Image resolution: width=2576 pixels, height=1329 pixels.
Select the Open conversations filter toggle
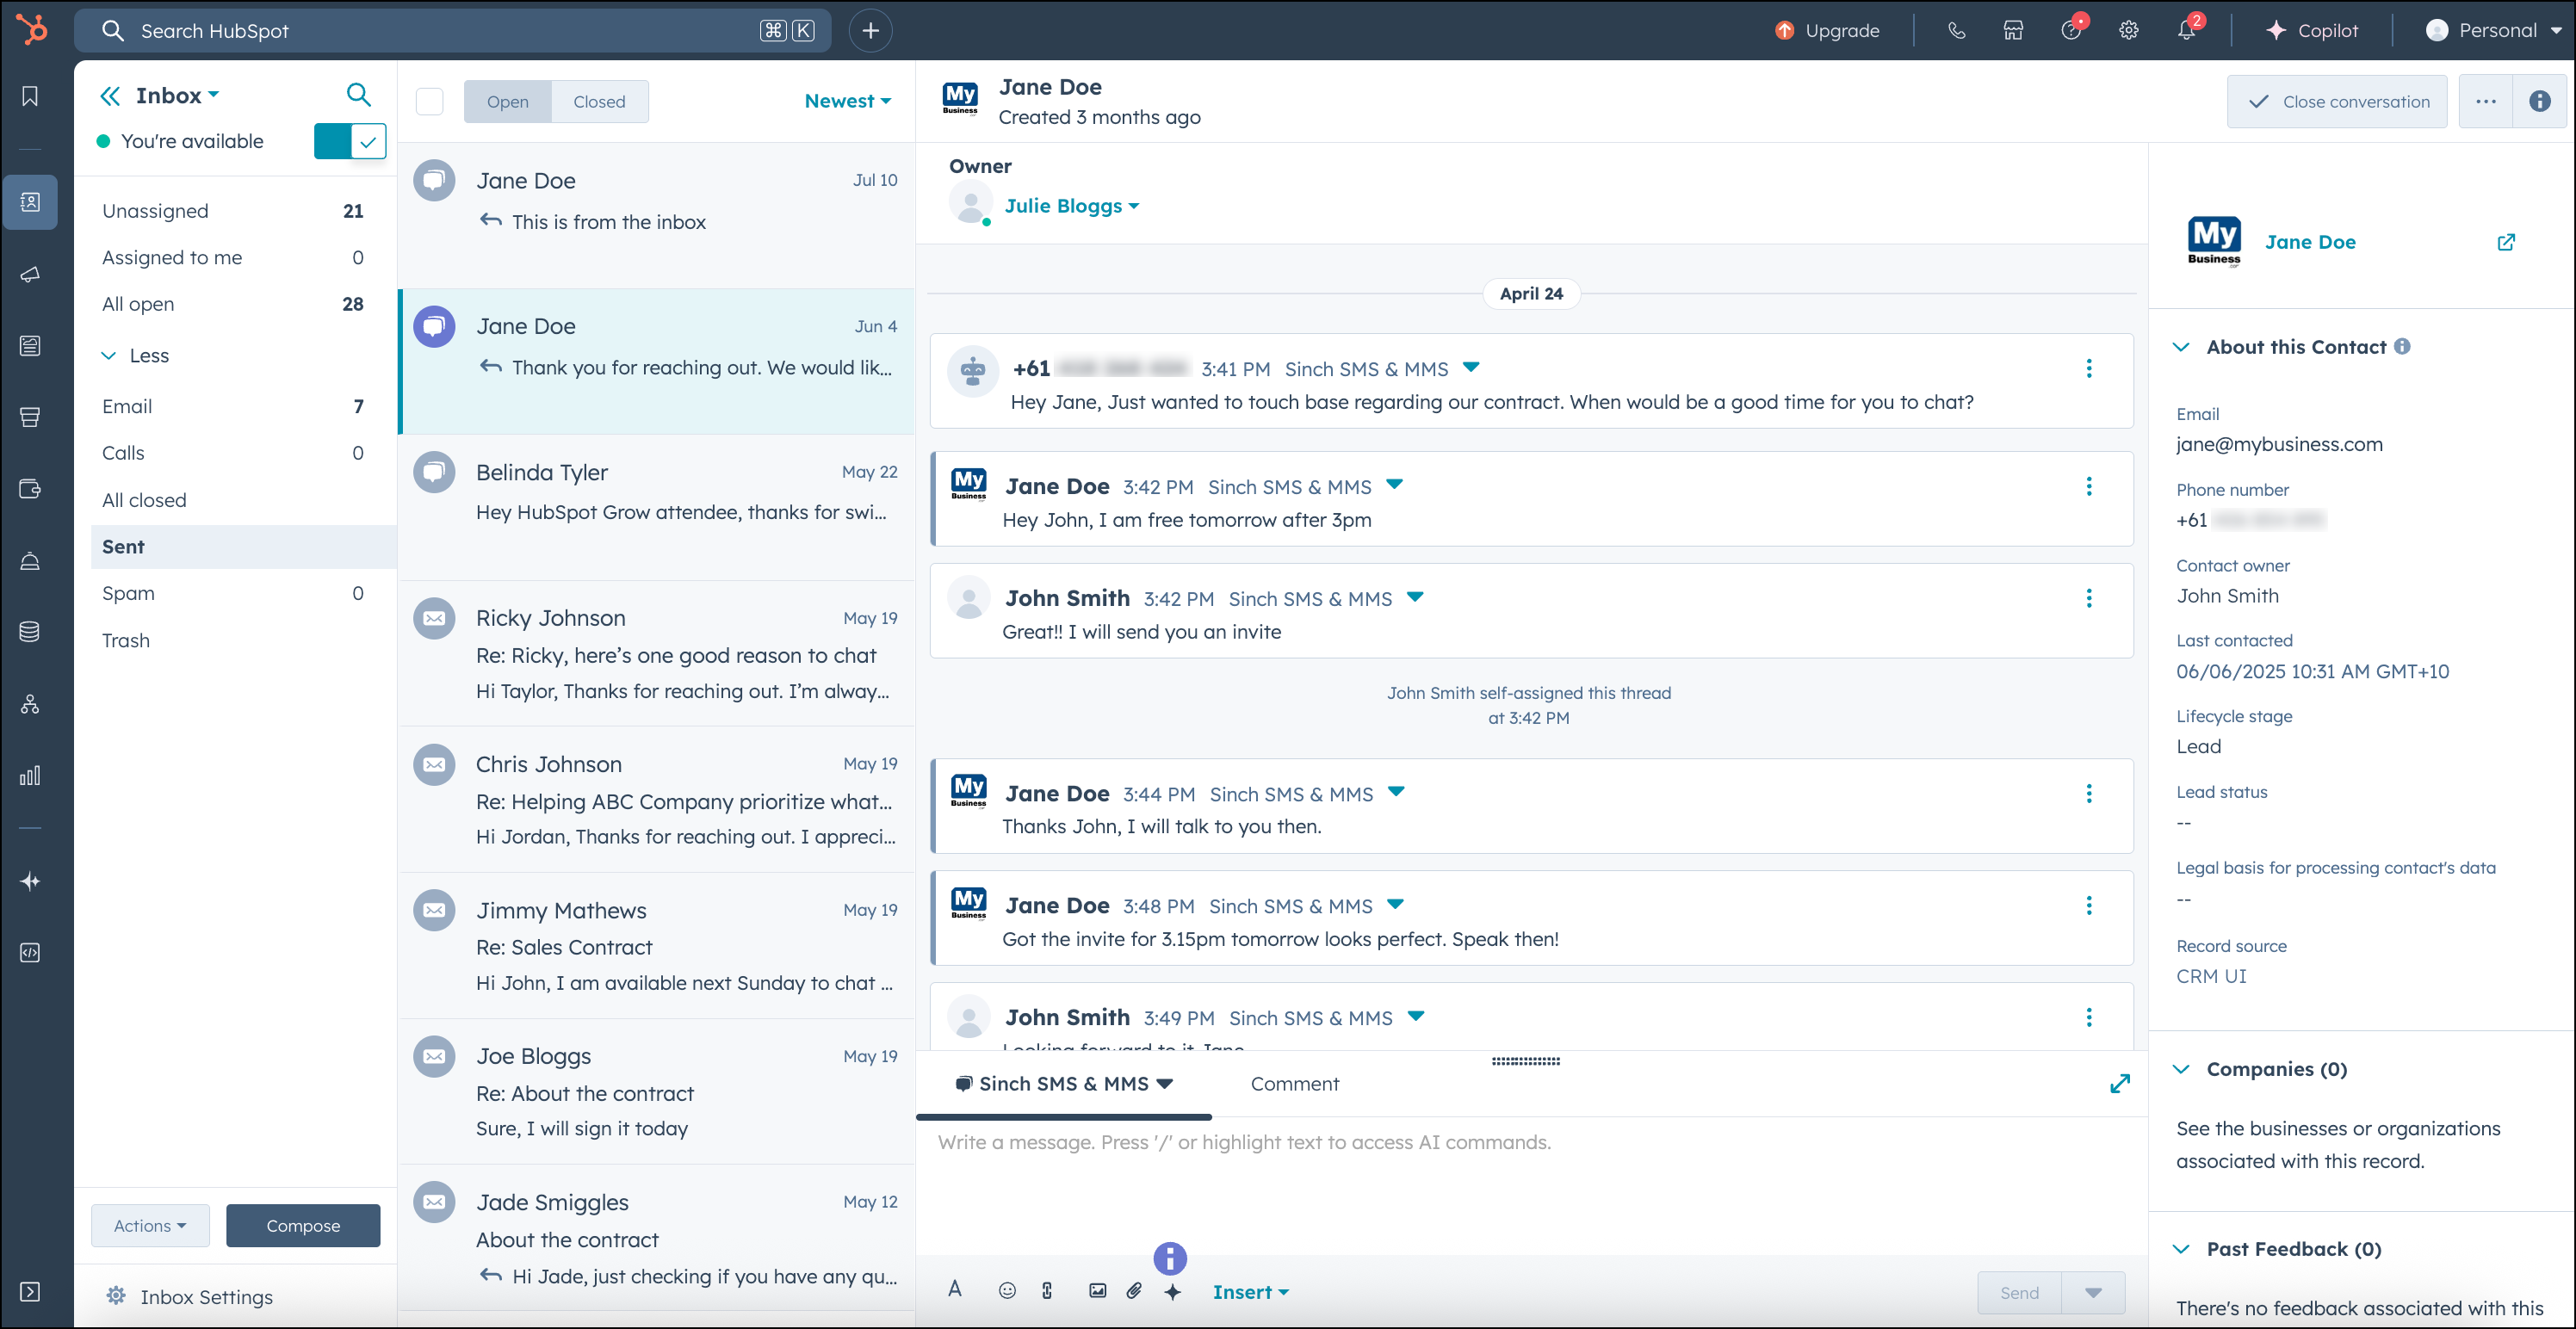tap(508, 101)
